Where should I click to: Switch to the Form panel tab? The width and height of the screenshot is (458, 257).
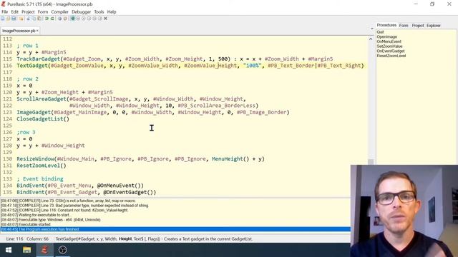click(x=404, y=26)
